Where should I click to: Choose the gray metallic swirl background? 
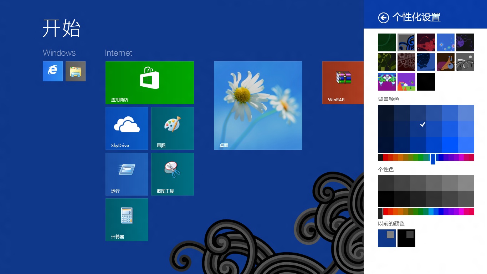point(465,62)
